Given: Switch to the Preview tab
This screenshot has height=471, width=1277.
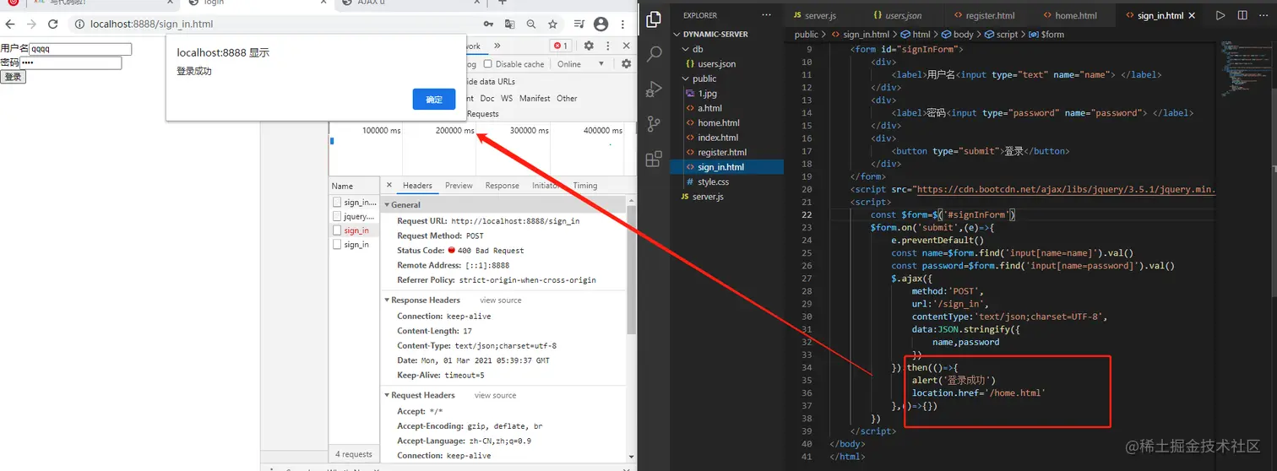Looking at the screenshot, I should coord(459,186).
